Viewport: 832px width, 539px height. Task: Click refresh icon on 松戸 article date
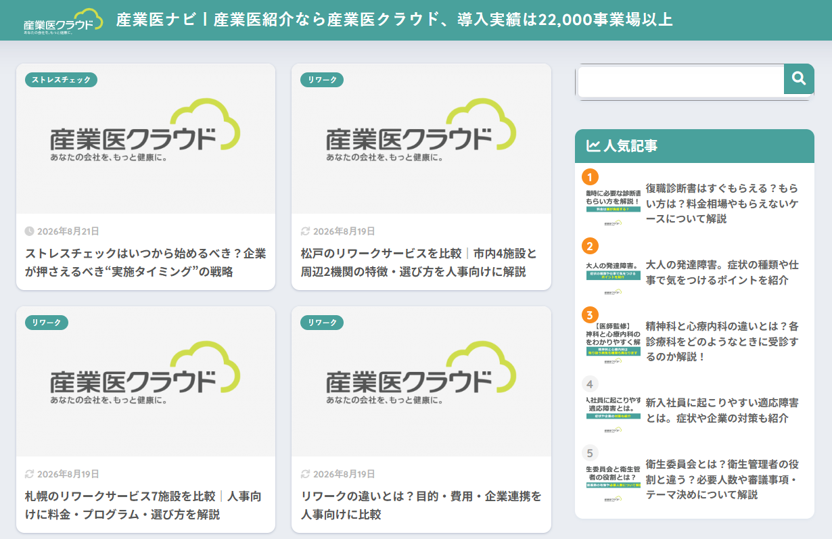pos(305,231)
